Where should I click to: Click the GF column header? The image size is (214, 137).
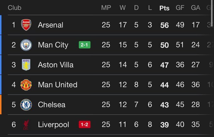point(180,8)
